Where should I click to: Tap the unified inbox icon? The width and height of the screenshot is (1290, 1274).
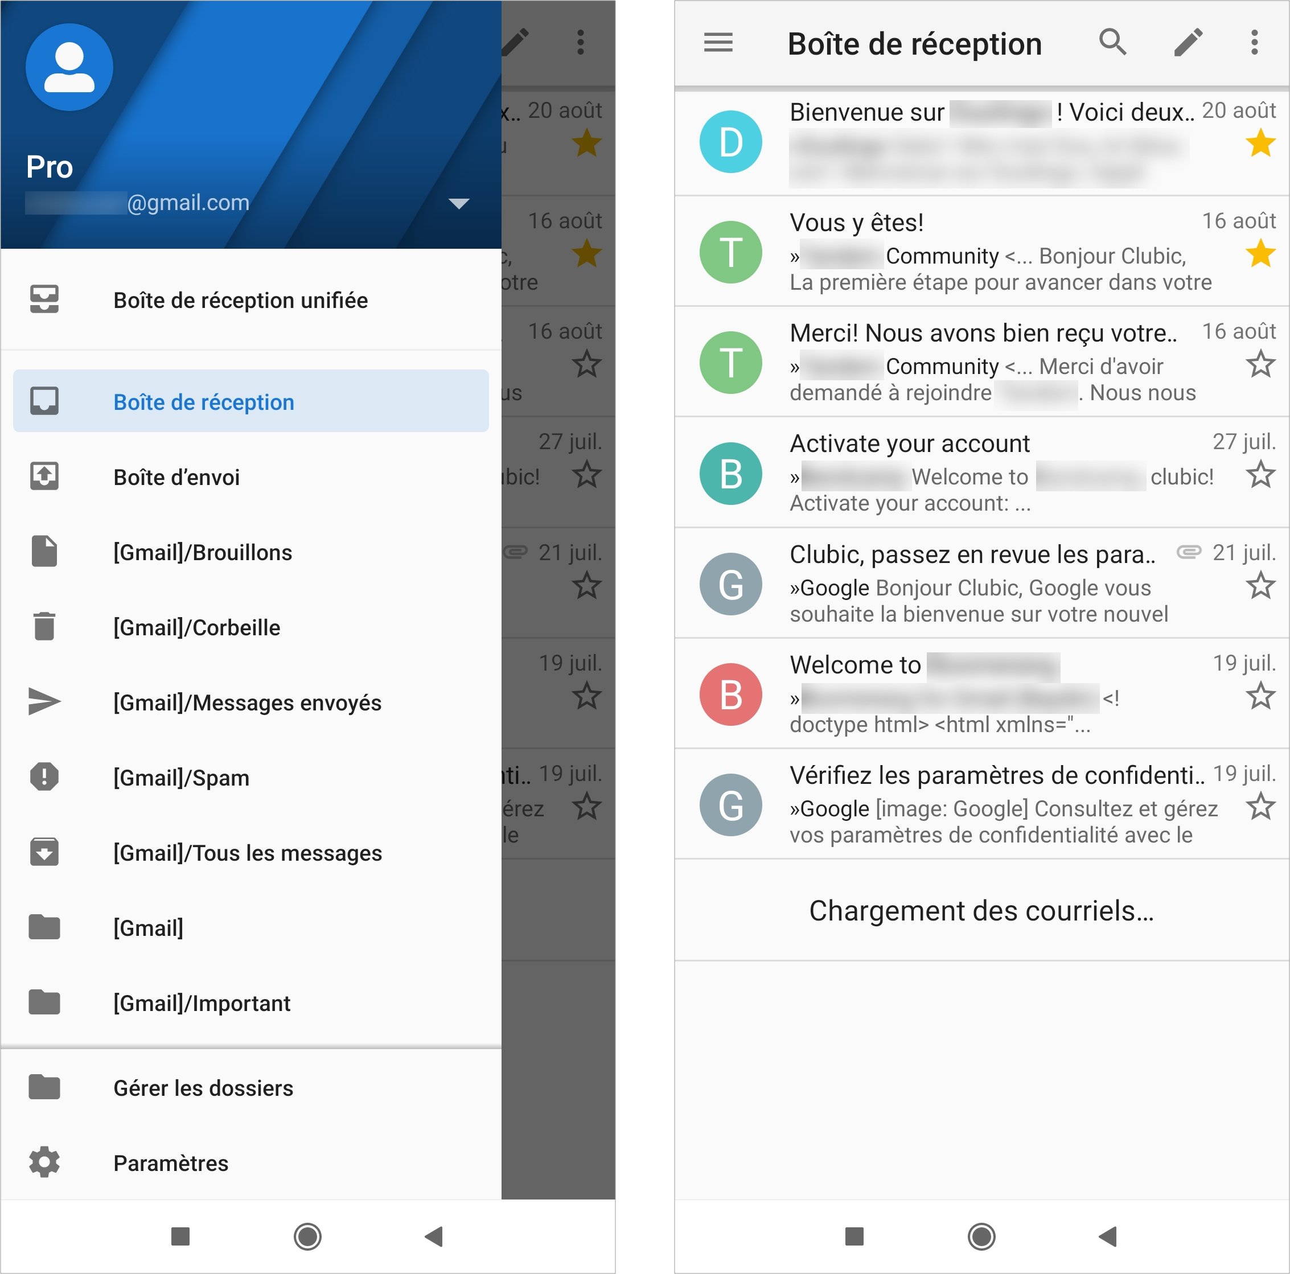coord(44,300)
